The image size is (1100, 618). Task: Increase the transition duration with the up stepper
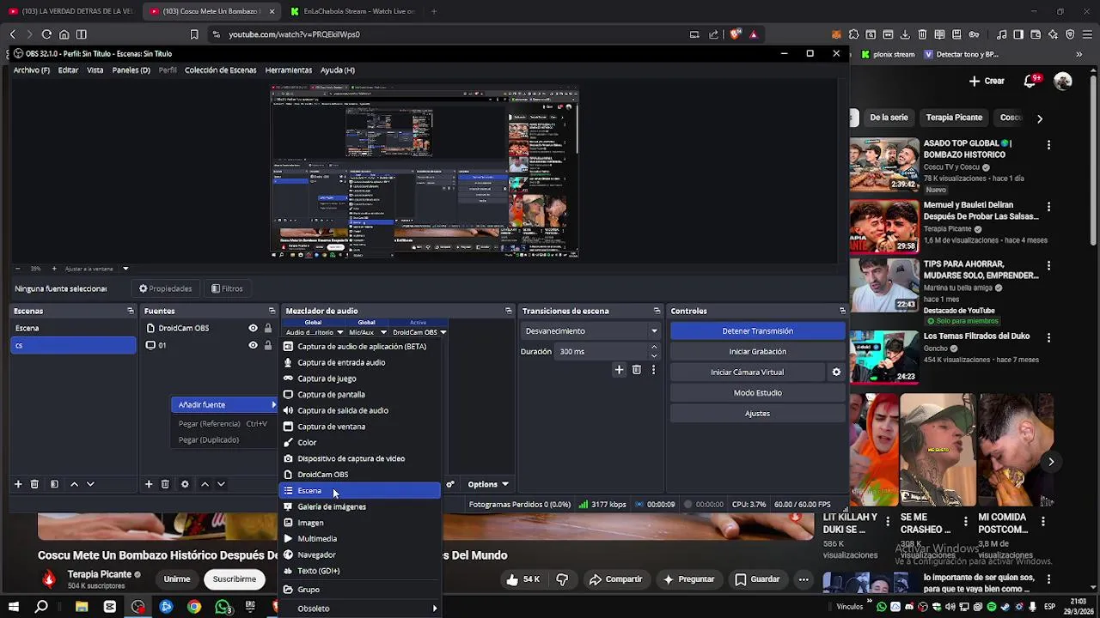[x=654, y=347]
